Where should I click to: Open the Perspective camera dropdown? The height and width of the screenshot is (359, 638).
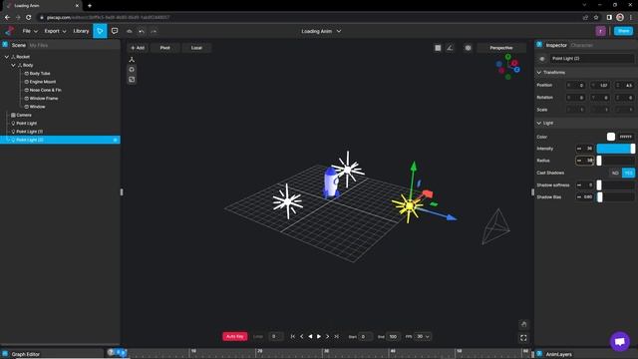click(x=501, y=48)
